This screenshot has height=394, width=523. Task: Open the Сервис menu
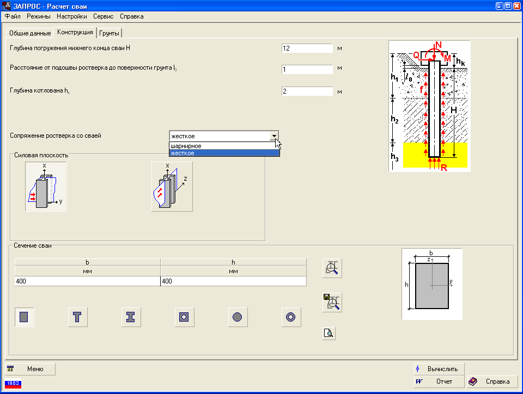tap(104, 16)
